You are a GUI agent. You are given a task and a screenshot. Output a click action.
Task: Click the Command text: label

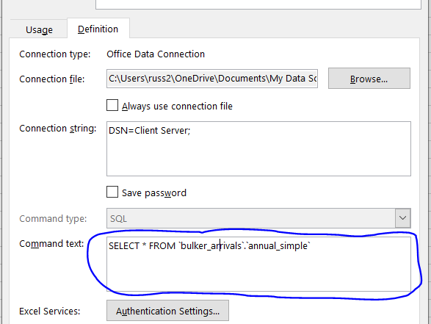pyautogui.click(x=51, y=244)
